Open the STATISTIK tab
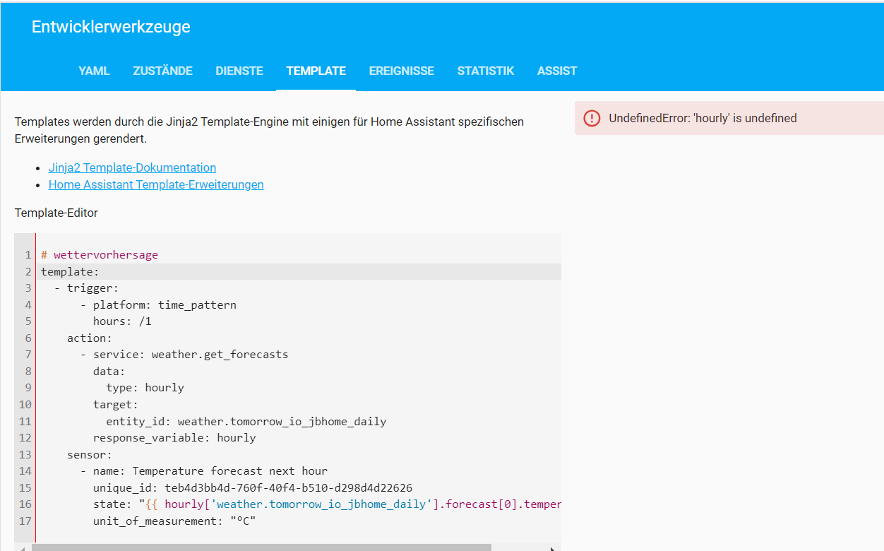884x551 pixels. tap(485, 71)
